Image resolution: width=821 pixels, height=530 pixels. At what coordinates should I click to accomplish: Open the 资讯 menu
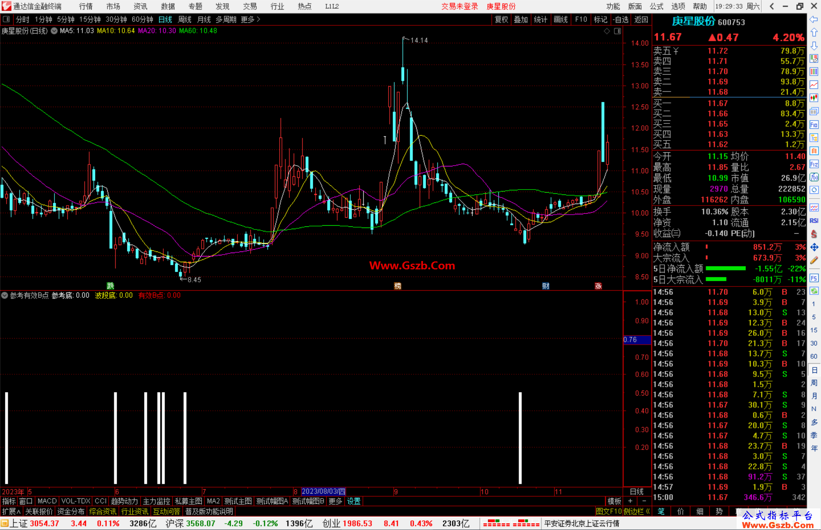(141, 6)
